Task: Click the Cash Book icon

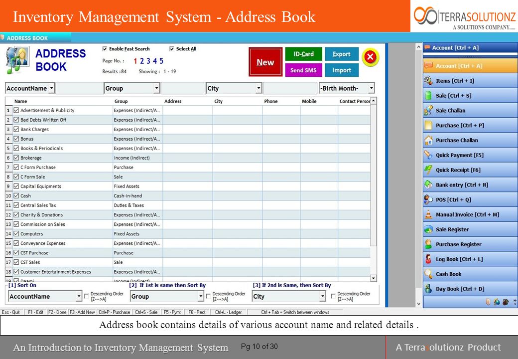Action: [x=428, y=274]
